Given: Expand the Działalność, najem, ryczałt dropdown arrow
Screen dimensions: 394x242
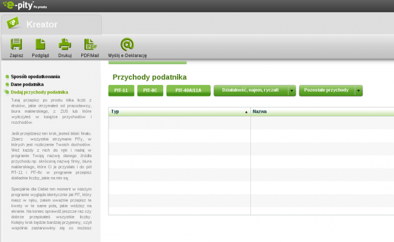Looking at the screenshot, I should [x=292, y=91].
